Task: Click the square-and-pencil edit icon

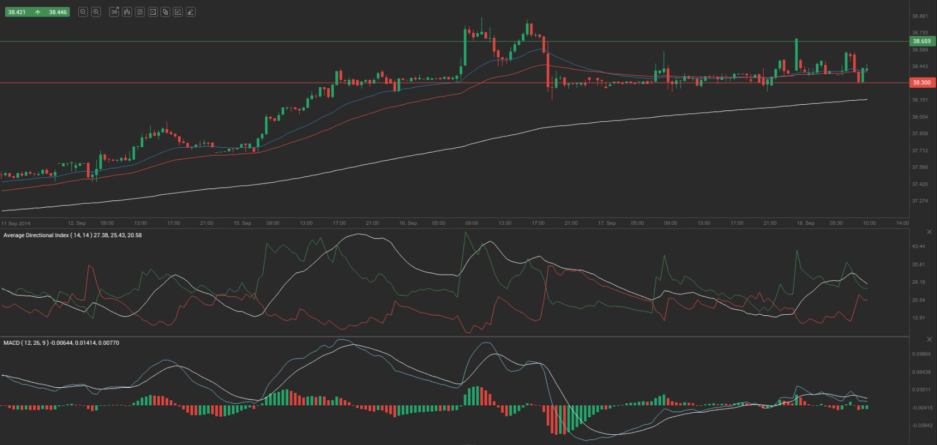Action: (178, 12)
